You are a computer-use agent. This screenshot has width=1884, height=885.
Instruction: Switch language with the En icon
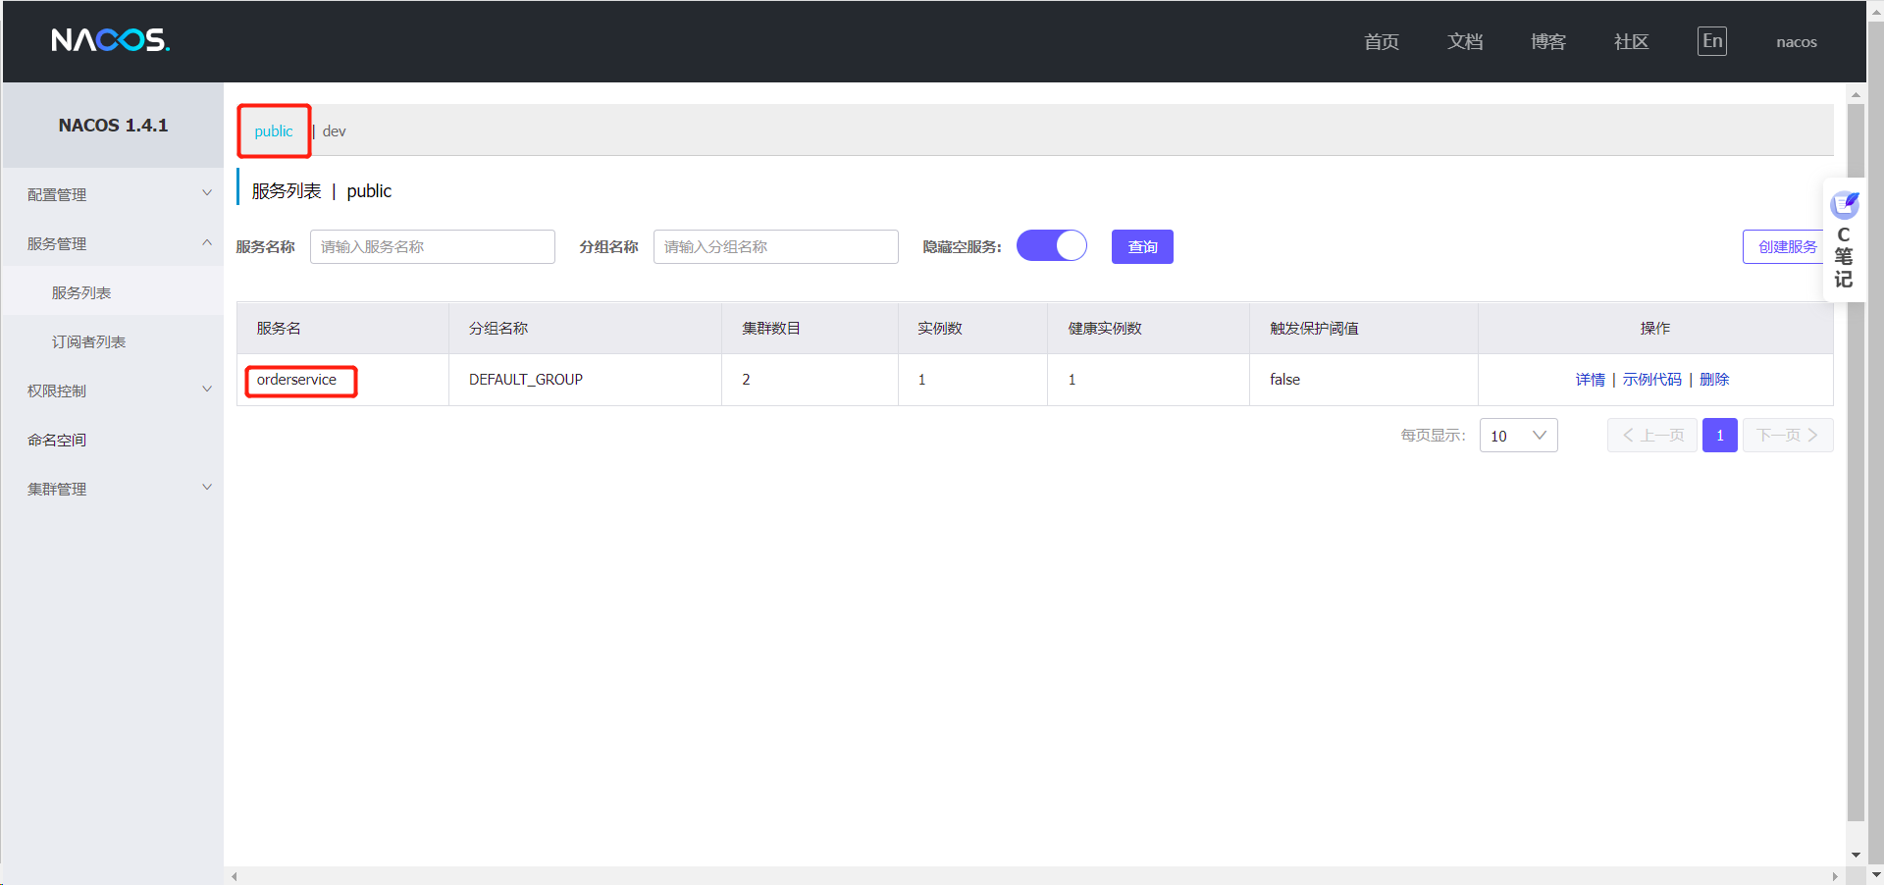point(1712,41)
